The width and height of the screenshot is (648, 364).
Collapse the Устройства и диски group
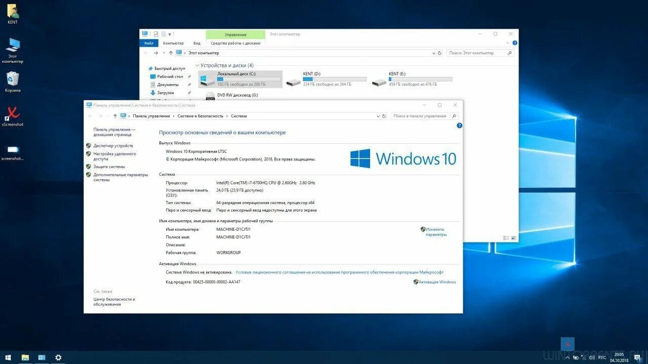pos(197,65)
